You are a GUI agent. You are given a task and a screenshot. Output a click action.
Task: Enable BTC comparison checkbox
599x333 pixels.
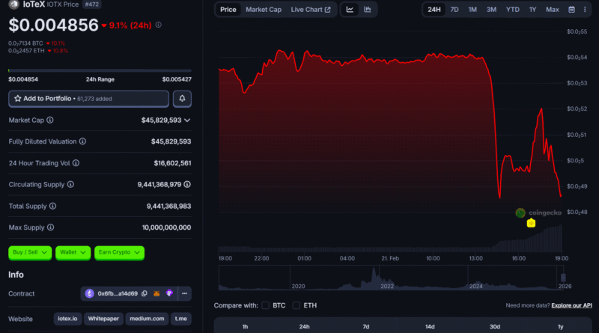coord(266,305)
